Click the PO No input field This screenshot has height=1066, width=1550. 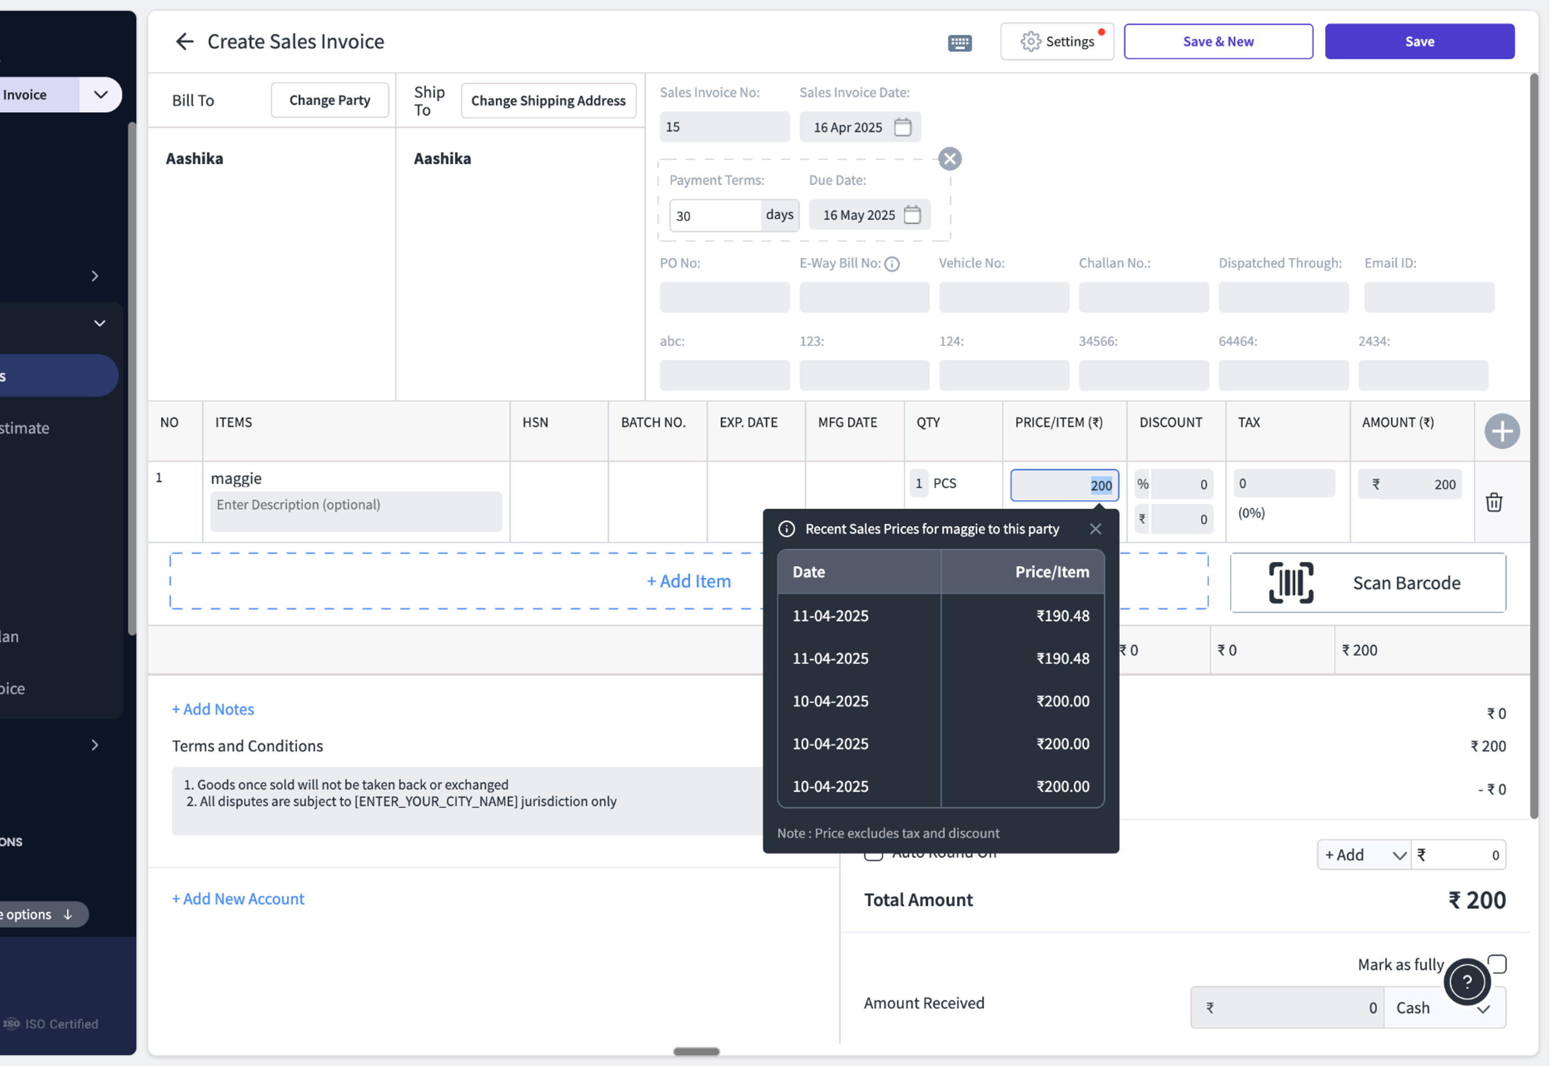724,297
